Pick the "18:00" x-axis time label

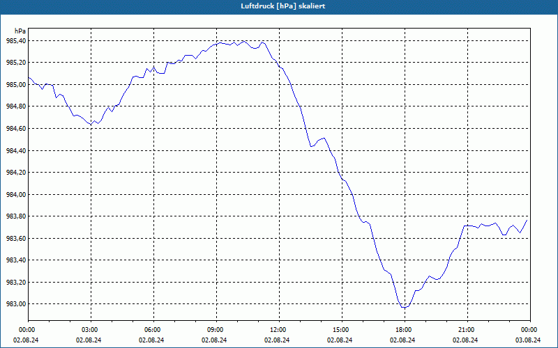tap(403, 330)
